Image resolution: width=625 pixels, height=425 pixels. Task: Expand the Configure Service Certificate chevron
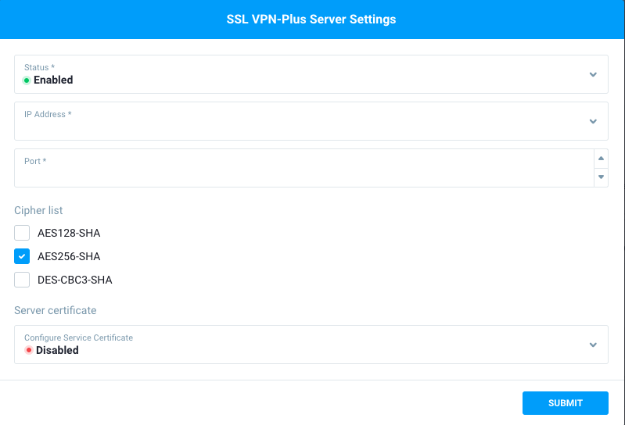(x=593, y=345)
